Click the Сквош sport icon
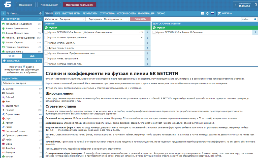 (3, 144)
